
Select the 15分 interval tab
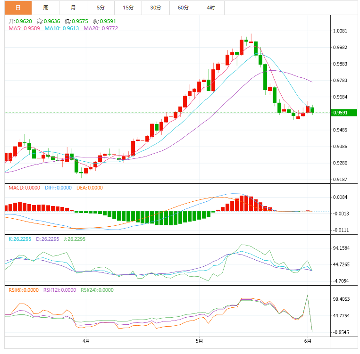coord(128,8)
